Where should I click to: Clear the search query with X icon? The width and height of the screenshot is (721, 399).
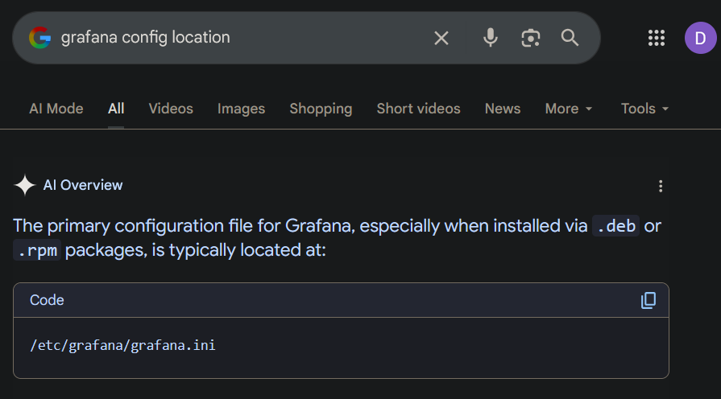tap(441, 38)
